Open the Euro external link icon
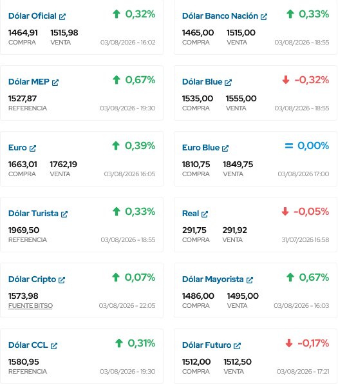The image size is (338, 384). click(33, 148)
